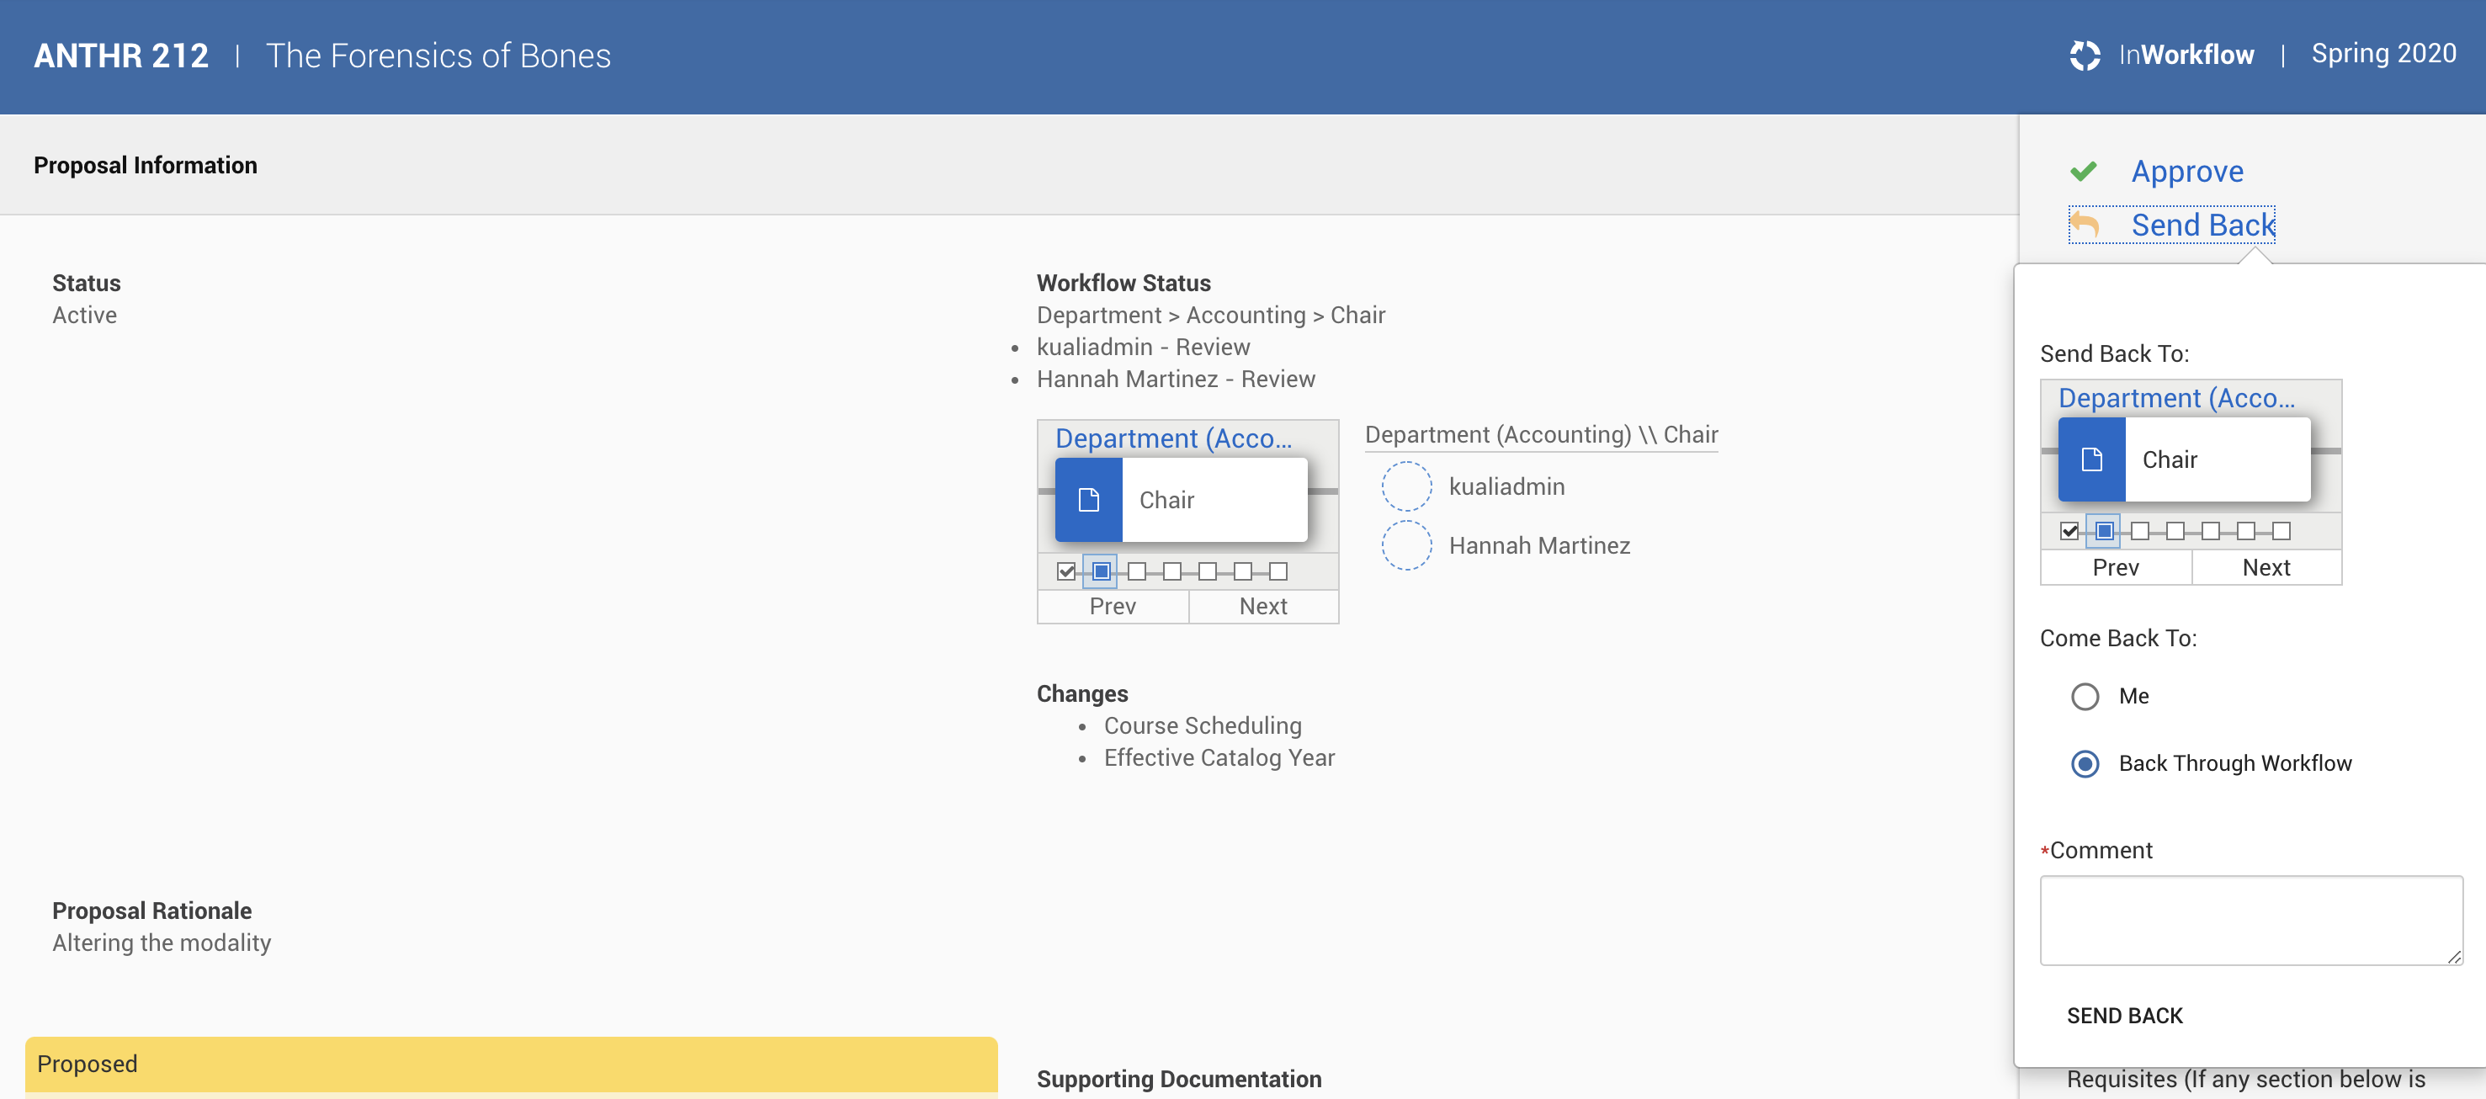Click into the Comment text area

tap(2250, 920)
